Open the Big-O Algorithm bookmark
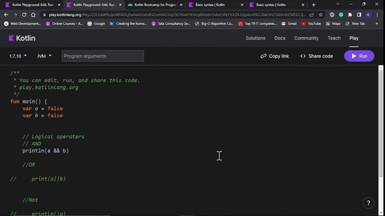The width and height of the screenshot is (385, 216). coord(214,23)
